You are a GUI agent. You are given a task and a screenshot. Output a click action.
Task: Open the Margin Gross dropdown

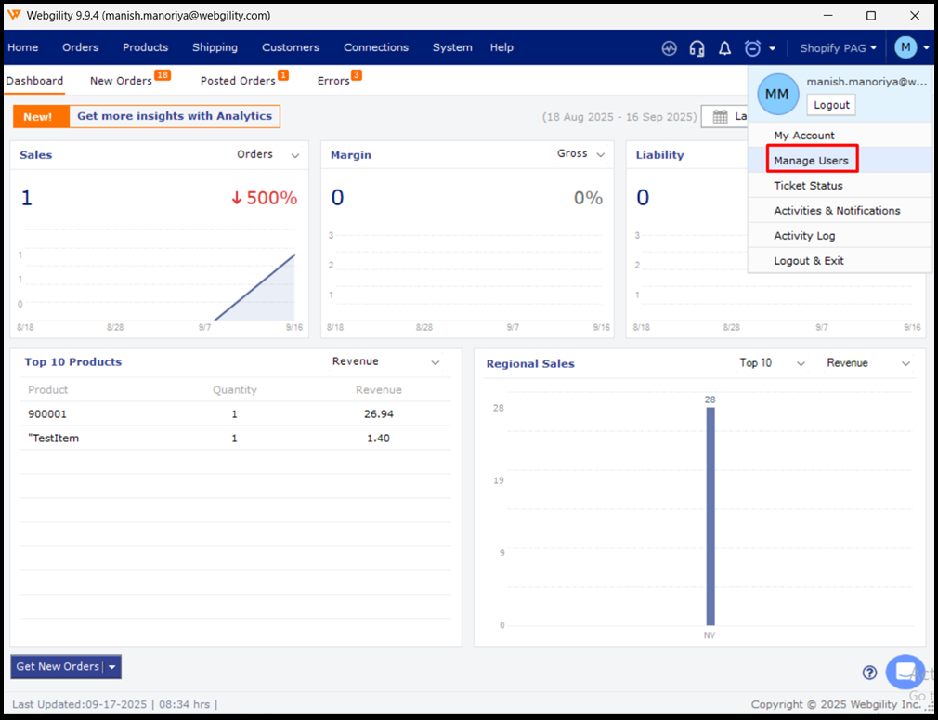point(601,155)
